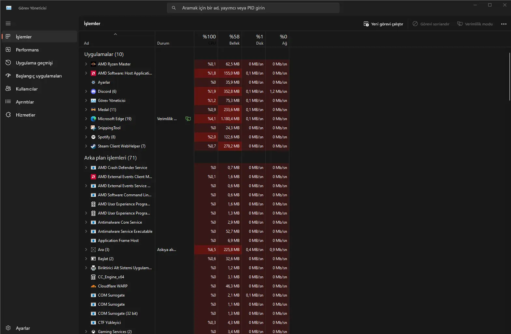This screenshot has height=334, width=511.
Task: Click the 1.180,4 MB memory cell for Edge
Action: [x=230, y=119]
